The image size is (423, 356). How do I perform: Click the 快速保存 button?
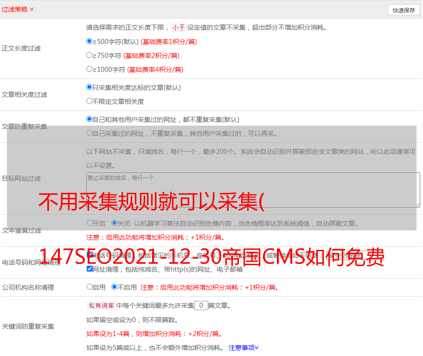(404, 10)
